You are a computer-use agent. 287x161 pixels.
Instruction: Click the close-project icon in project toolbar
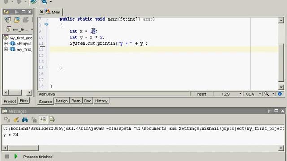point(8,20)
